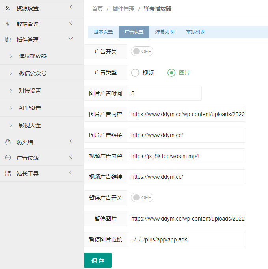Click the minus-circle icon beside 广告过滤

coord(8,158)
